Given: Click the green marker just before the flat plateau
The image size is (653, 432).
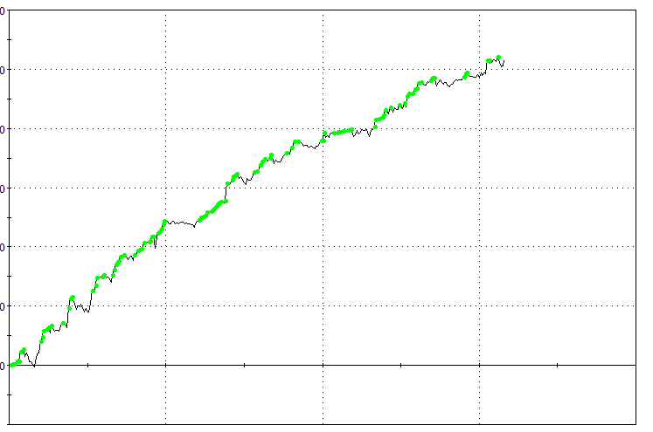Looking at the screenshot, I should (x=165, y=222).
